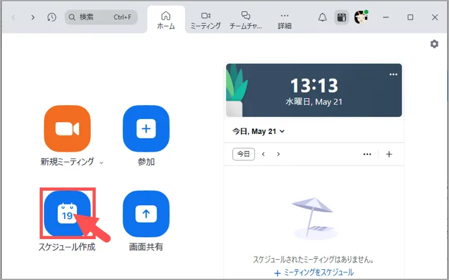Start a new meeting with the orange camera icon
This screenshot has height=280, width=449.
tap(67, 128)
